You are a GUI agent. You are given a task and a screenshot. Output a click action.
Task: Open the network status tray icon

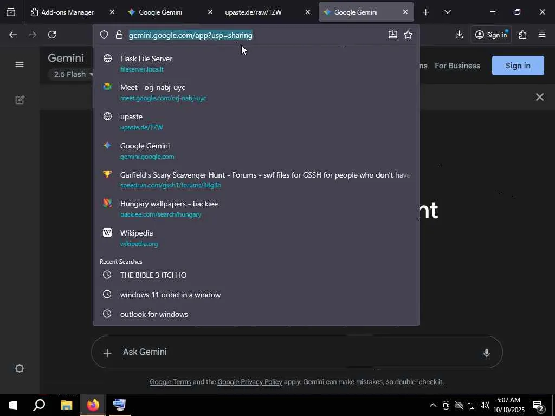point(472,405)
